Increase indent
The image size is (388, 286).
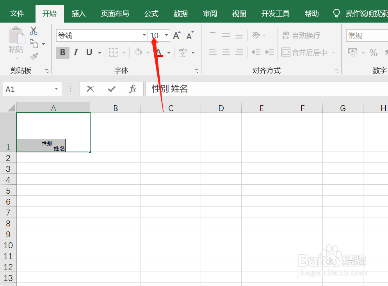coord(269,52)
